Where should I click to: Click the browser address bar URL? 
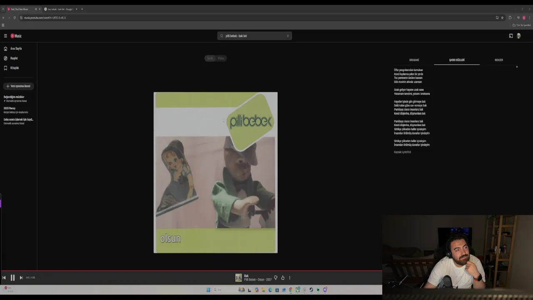45,18
